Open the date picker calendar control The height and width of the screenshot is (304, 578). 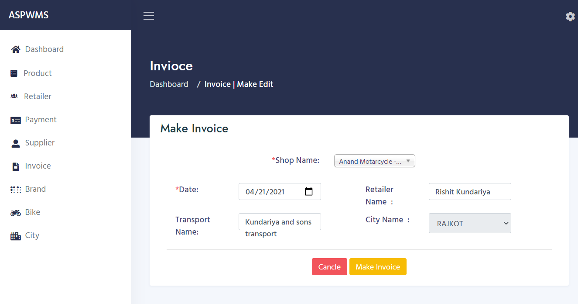[309, 191]
